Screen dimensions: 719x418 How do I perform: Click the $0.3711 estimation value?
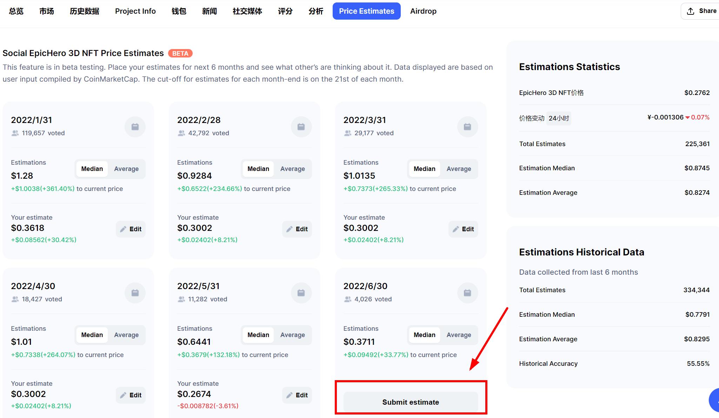pos(359,342)
